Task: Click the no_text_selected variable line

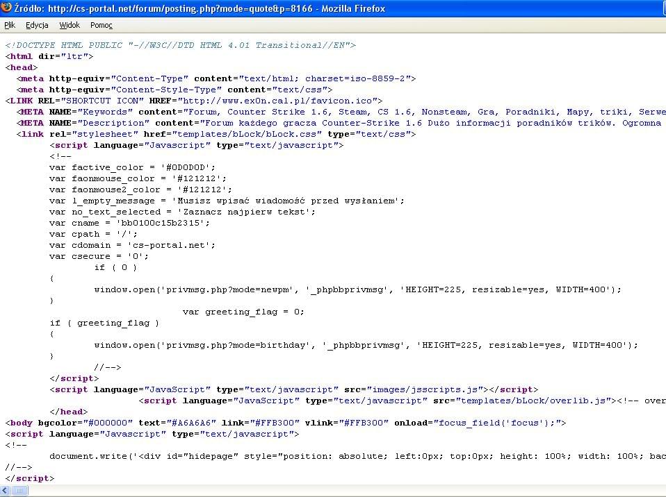Action: pos(183,212)
